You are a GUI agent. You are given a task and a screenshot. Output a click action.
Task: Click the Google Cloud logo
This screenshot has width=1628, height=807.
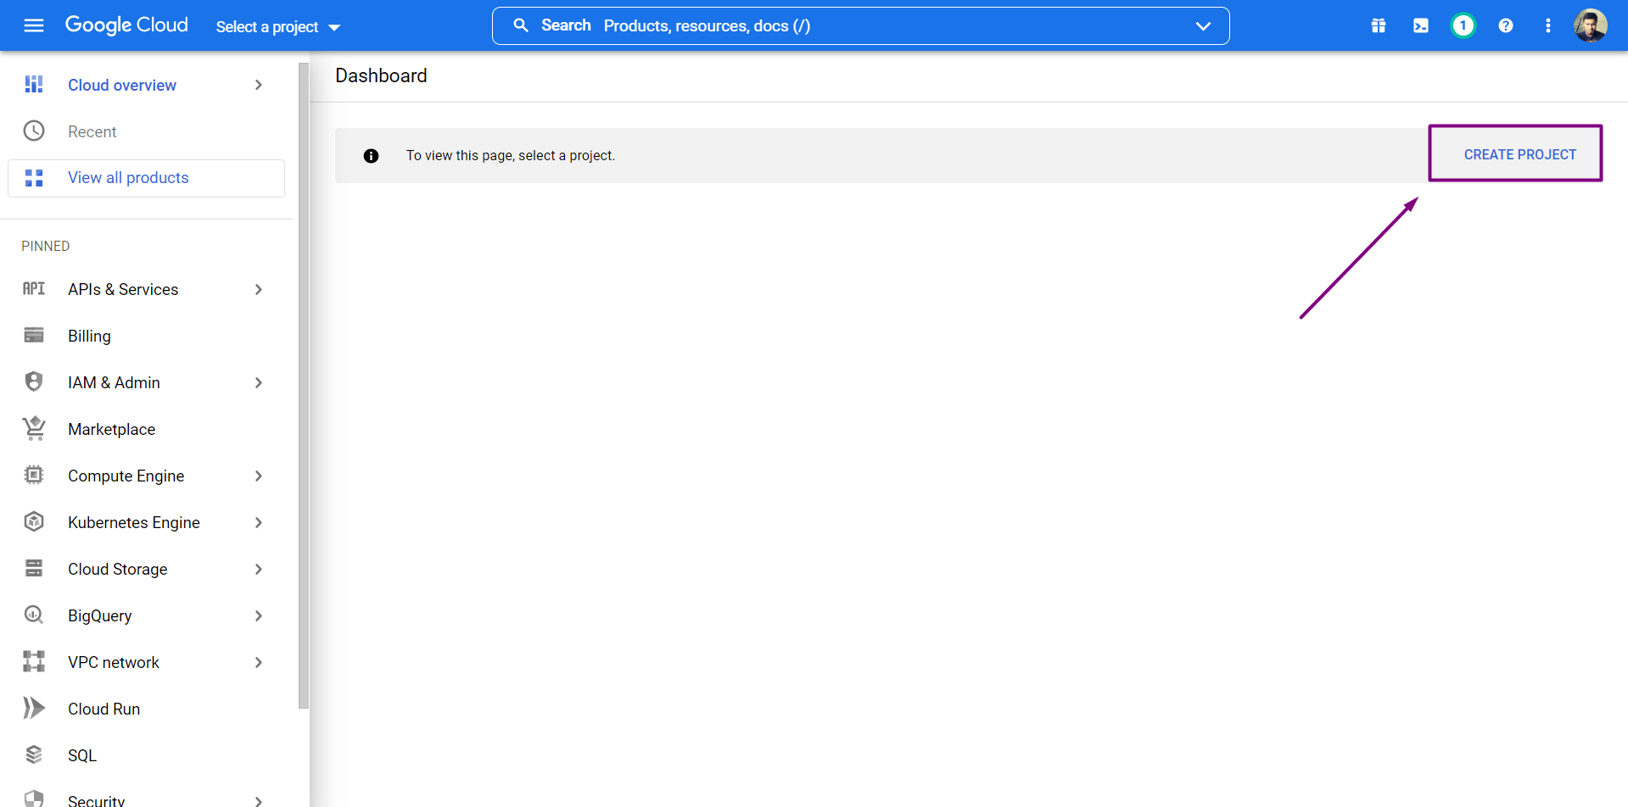point(126,25)
